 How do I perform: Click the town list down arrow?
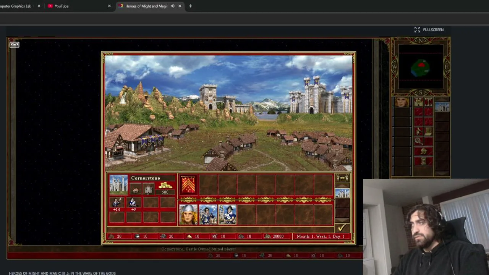pyautogui.click(x=342, y=220)
